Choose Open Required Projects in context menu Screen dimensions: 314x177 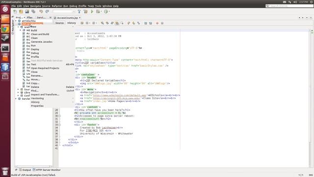point(45,68)
